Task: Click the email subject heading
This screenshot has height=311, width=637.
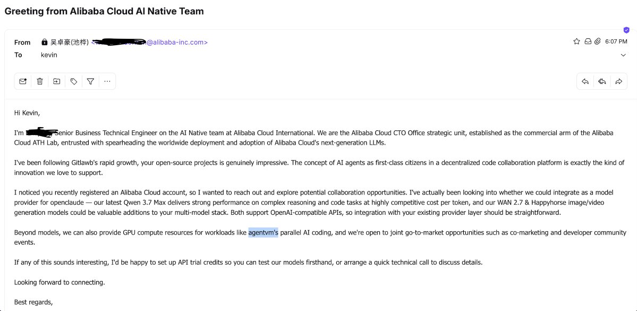Action: click(104, 11)
